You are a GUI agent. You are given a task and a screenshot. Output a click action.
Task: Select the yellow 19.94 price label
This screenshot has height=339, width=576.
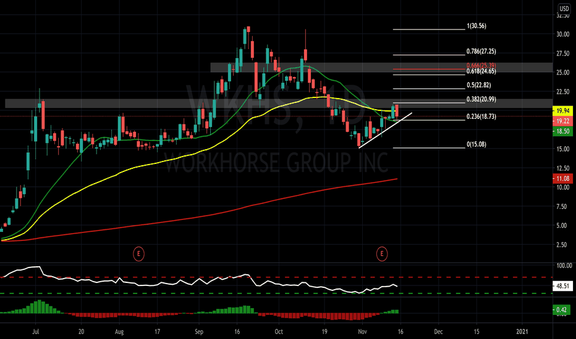562,111
